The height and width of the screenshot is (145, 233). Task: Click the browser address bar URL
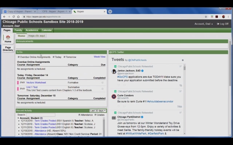pyautogui.click(x=43, y=17)
